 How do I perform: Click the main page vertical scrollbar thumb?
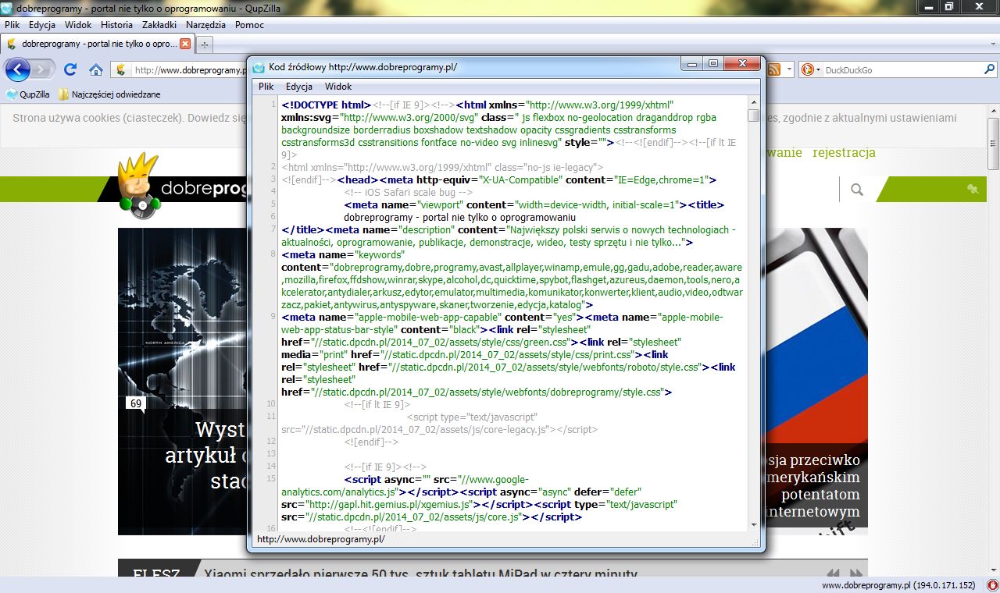pyautogui.click(x=993, y=143)
